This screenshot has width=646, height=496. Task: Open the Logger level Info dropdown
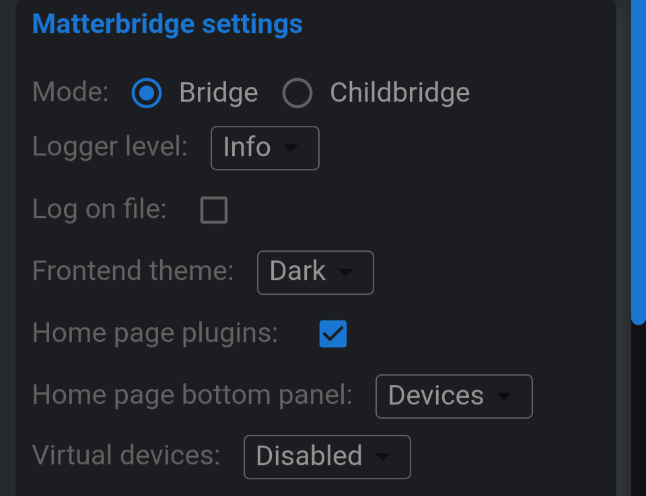coord(265,148)
